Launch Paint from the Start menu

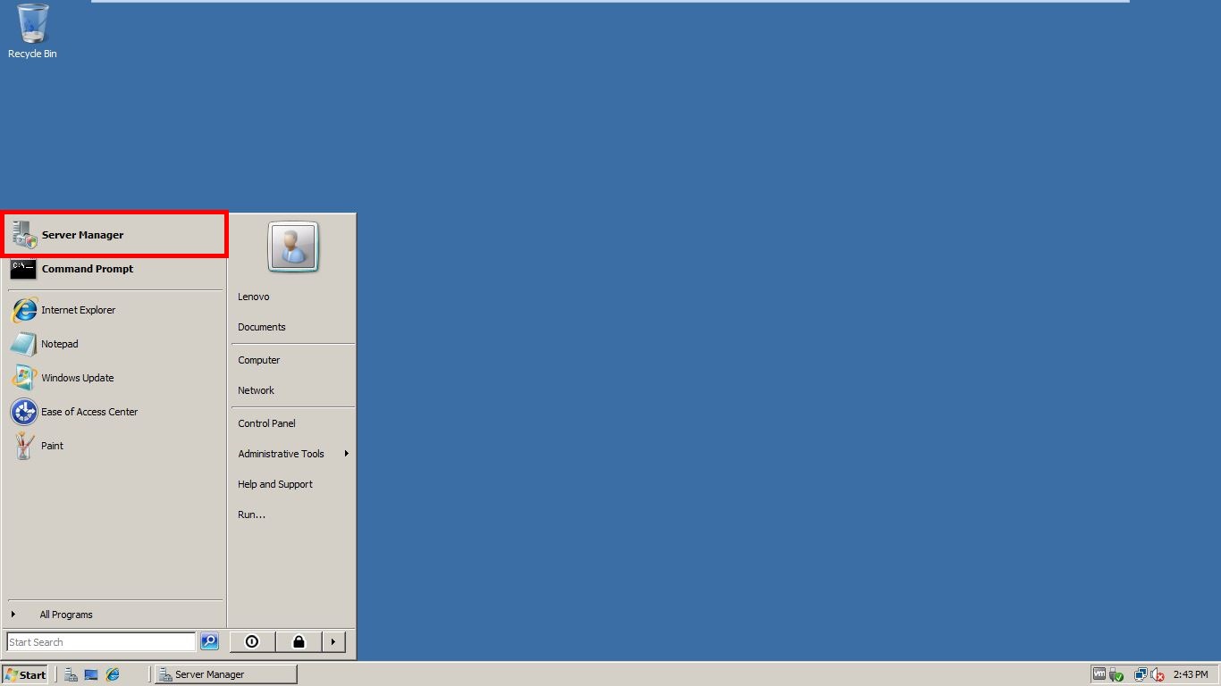(x=114, y=446)
